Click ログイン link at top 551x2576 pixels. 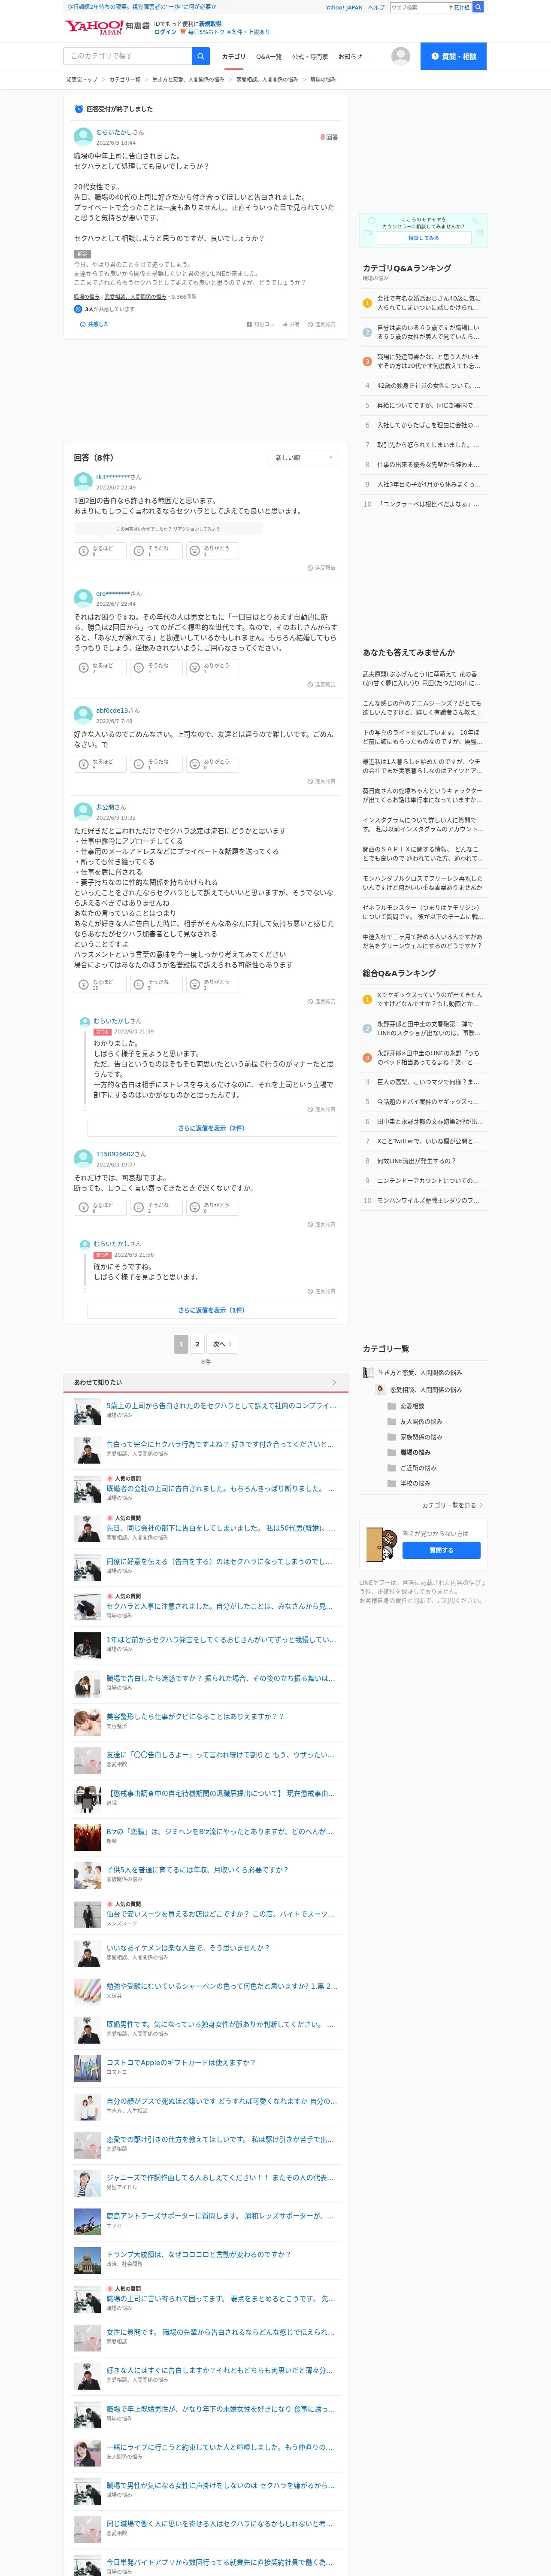165,32
